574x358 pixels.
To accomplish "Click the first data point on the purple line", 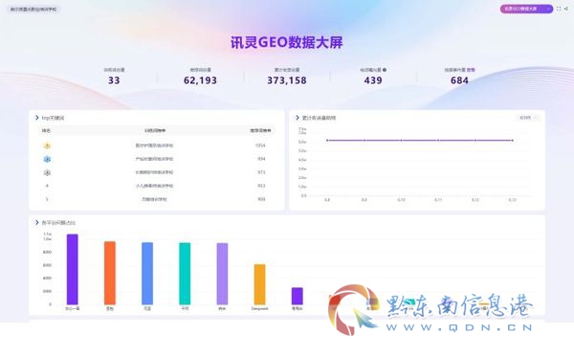I will click(327, 140).
